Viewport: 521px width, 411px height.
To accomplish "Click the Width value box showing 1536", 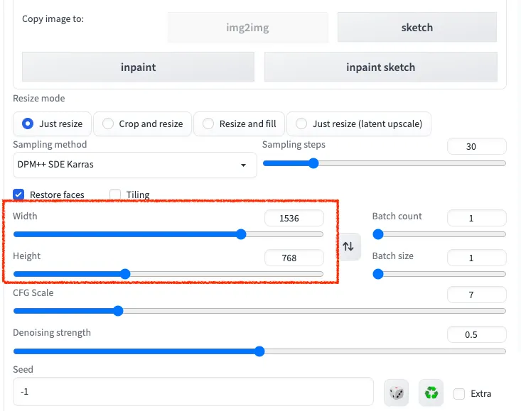I will click(x=294, y=218).
